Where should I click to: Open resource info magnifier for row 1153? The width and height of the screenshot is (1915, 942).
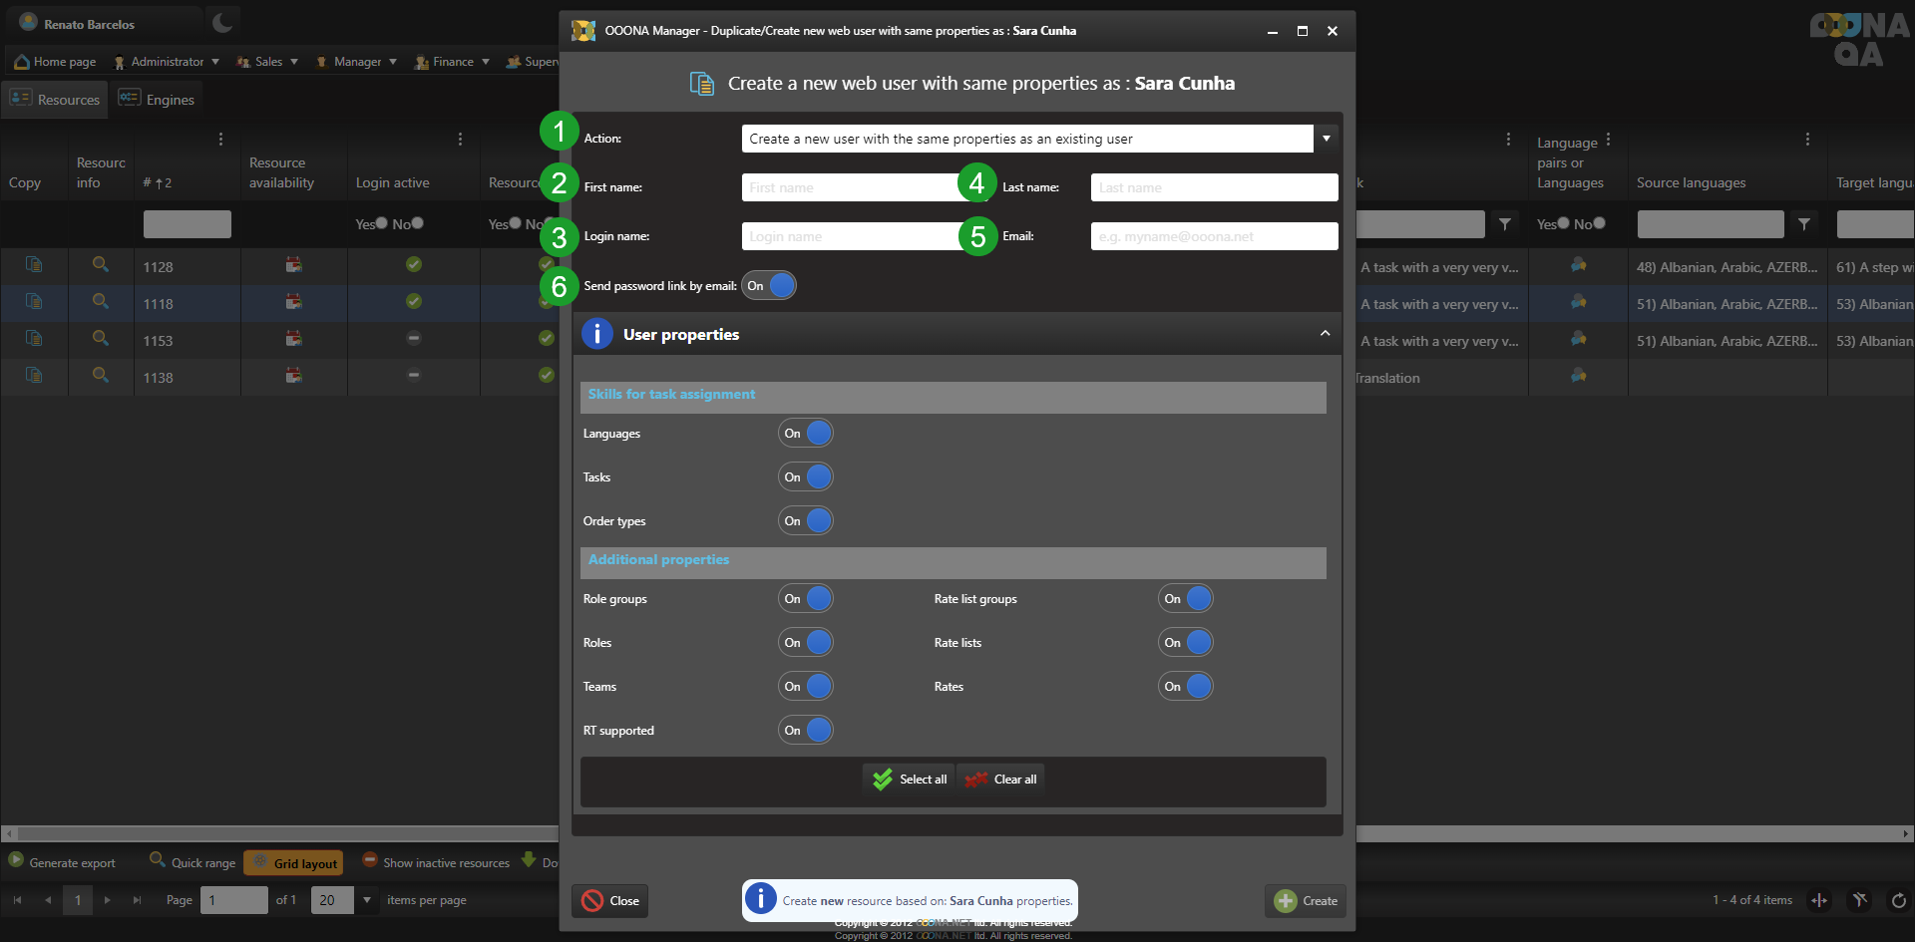[101, 339]
